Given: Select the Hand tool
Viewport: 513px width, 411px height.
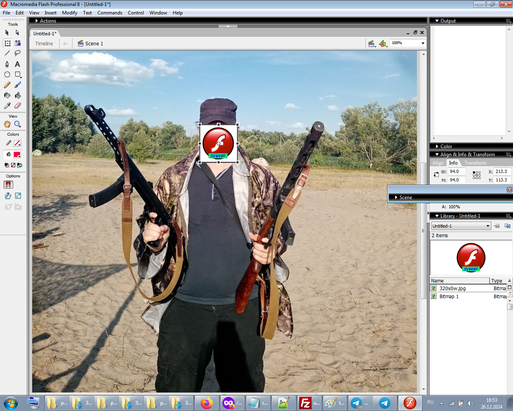Looking at the screenshot, I should [7, 124].
